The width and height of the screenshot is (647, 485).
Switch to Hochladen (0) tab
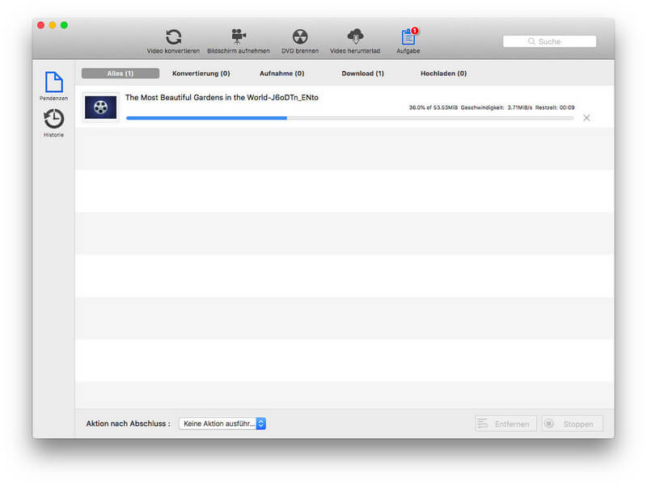click(443, 74)
